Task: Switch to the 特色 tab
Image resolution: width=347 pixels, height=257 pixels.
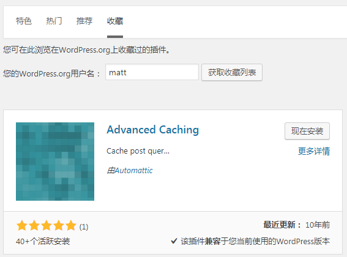Action: [24, 21]
